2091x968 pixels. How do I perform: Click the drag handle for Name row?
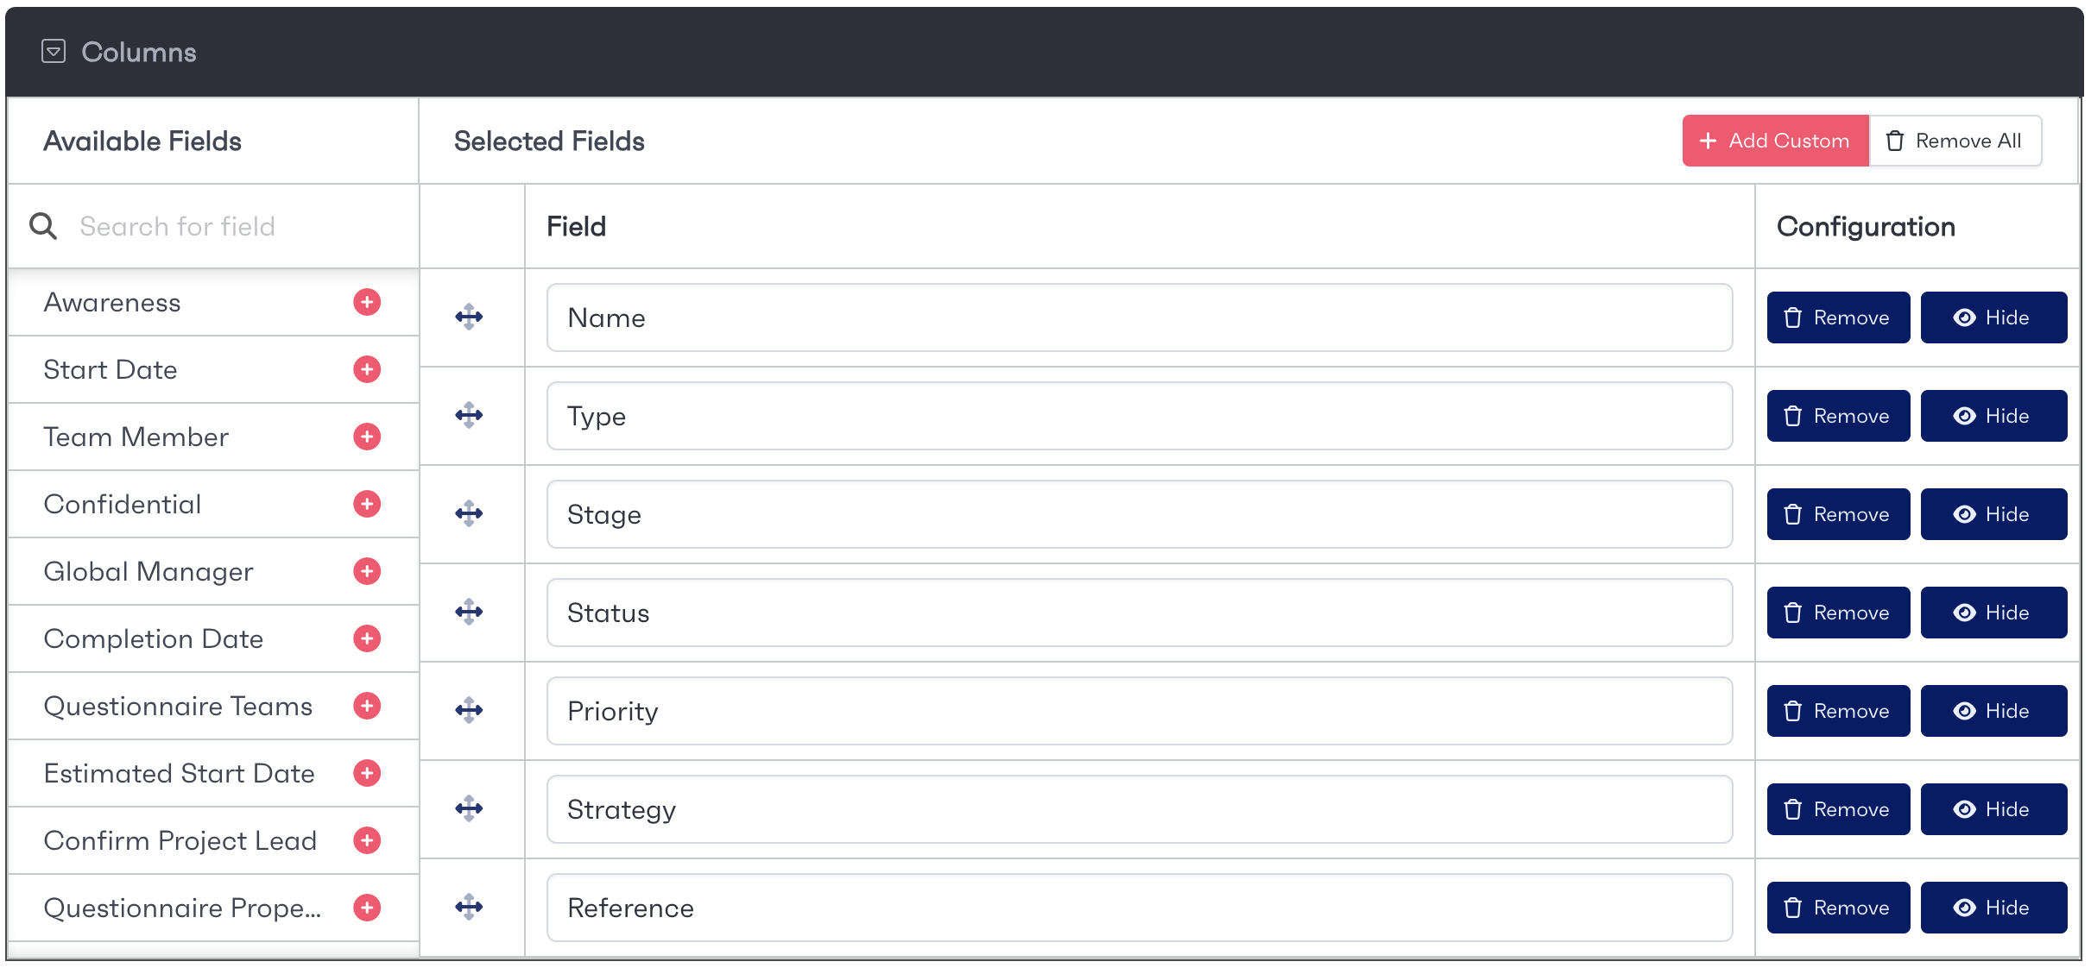(x=469, y=317)
